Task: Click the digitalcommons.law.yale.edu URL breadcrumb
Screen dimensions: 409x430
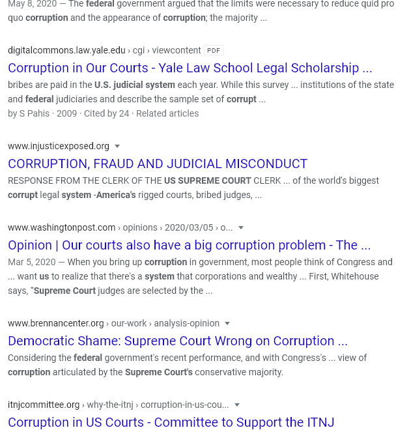Action: point(104,50)
